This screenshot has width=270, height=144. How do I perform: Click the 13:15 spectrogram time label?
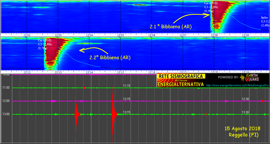click(120, 72)
